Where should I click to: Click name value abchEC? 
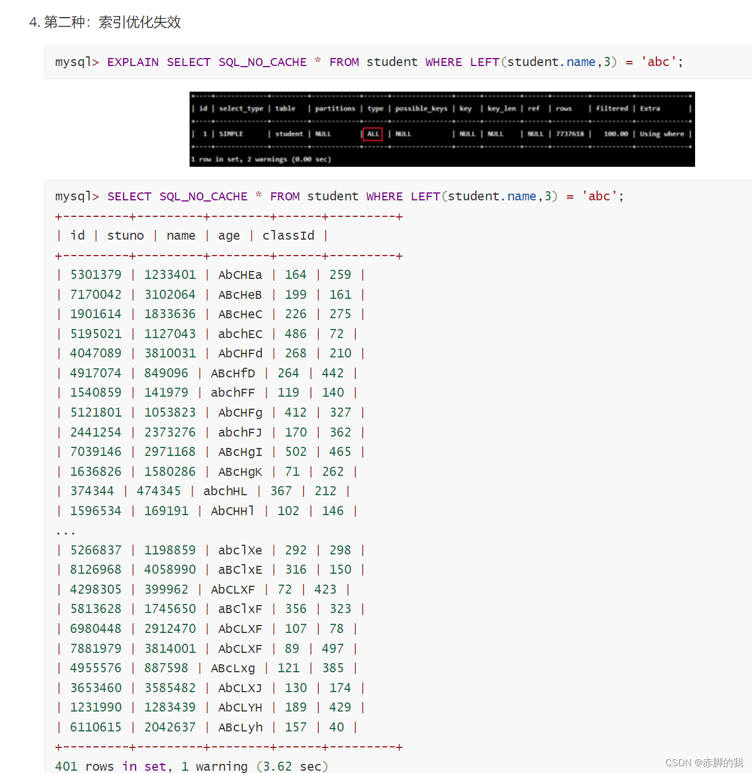point(240,334)
